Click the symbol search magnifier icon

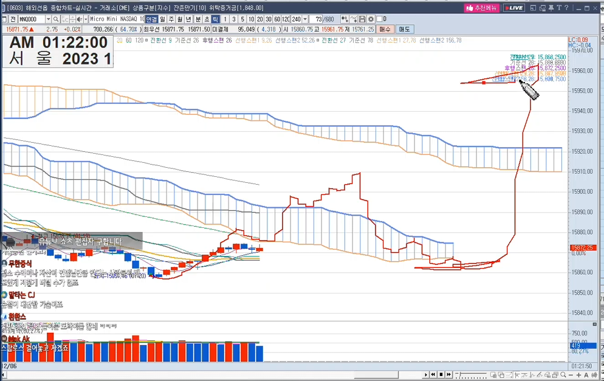pyautogui.click(x=56, y=19)
